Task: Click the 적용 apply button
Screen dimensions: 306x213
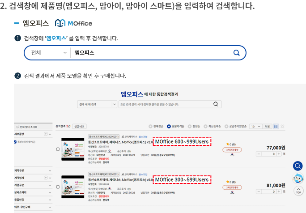Action: point(267,127)
